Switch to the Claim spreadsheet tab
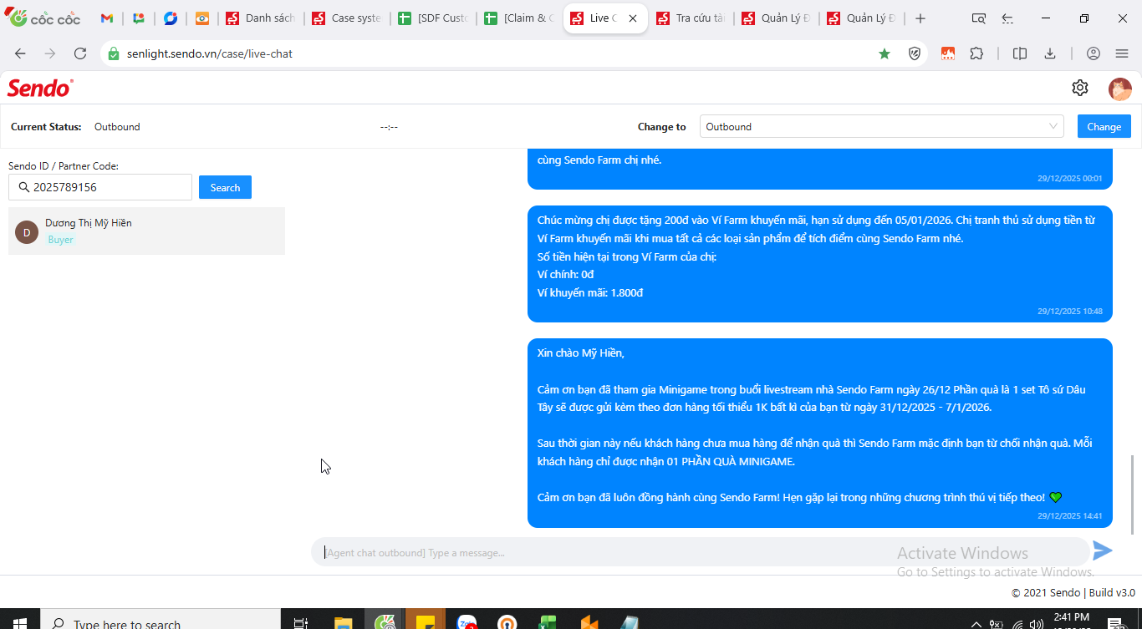The image size is (1142, 629). [519, 18]
